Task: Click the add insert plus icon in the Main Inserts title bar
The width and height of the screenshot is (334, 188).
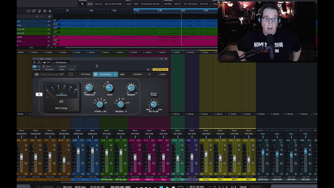Action: pos(37,59)
